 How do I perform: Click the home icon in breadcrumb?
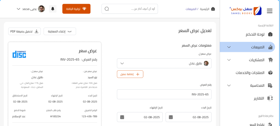pos(213,9)
